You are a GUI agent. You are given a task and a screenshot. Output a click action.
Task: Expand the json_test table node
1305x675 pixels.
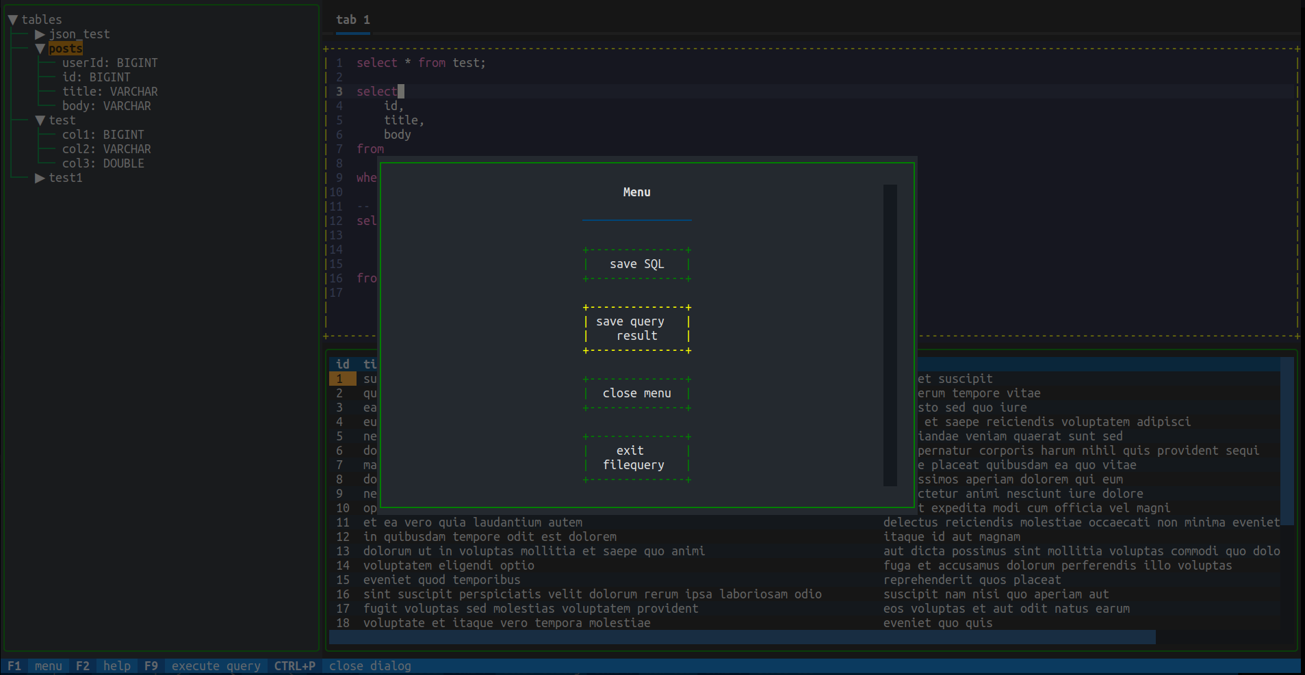click(x=38, y=34)
